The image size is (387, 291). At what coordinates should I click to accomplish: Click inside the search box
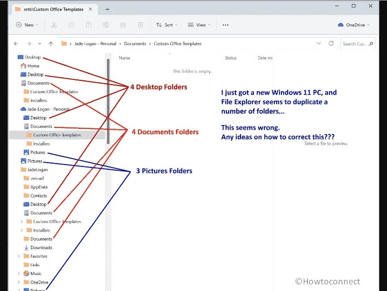pyautogui.click(x=357, y=43)
